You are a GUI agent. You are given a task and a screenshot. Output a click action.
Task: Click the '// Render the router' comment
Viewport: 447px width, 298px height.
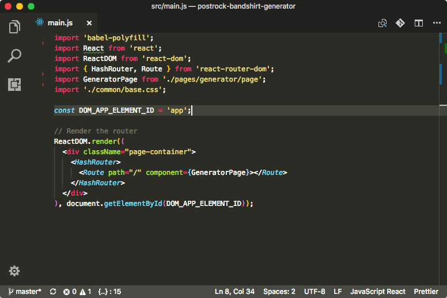96,131
